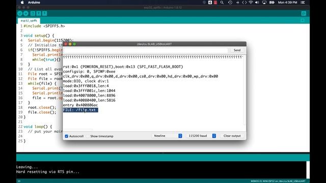Click the New sketch toolbar icon
Screen dimensions: 326x183
pyautogui.click(x=33, y=14)
